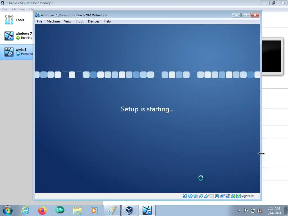The height and width of the screenshot is (216, 288).
Task: Select the windows 7 VM entry in Manager
Action: pyautogui.click(x=16, y=36)
